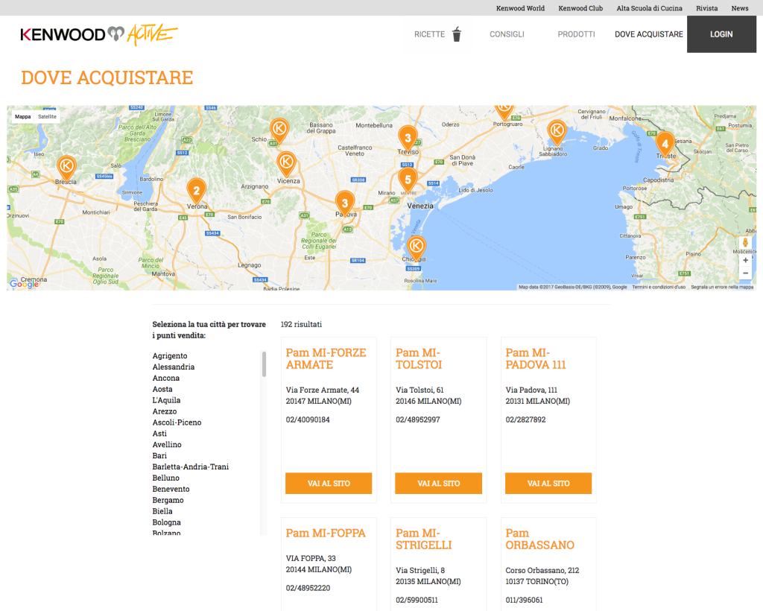Screen dimensions: 763x611
Task: Go to the Ricette section
Action: 430,34
